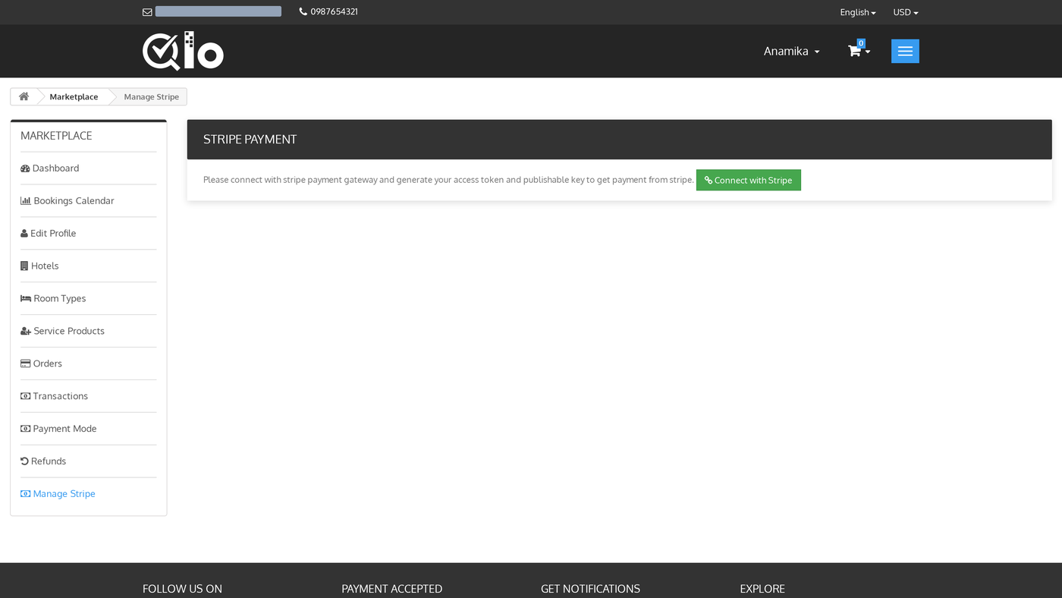Go to Edit Profile
Screen dimensions: 1062x598
49,234
